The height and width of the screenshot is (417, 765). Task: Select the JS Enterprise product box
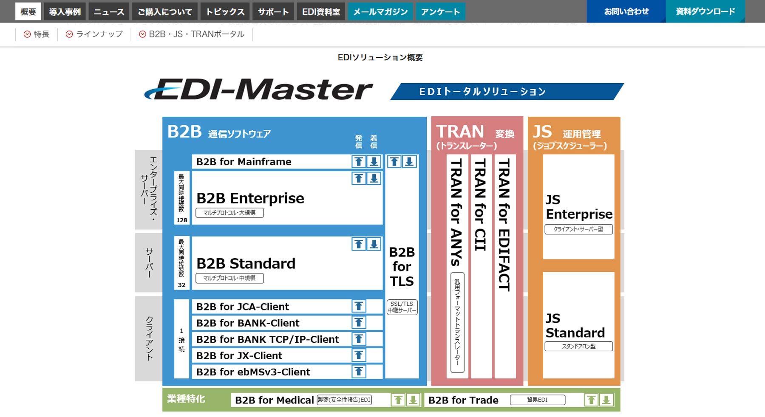[578, 207]
